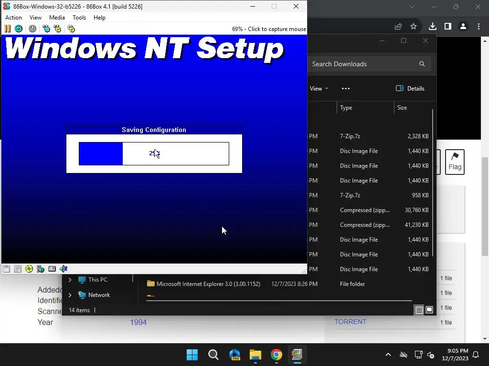Click the File Explorer vertical scrollbar
The image size is (489, 366).
coord(433,183)
